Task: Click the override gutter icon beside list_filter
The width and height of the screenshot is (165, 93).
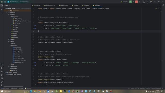Action: coord(35,65)
